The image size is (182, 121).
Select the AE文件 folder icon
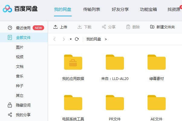157,103
